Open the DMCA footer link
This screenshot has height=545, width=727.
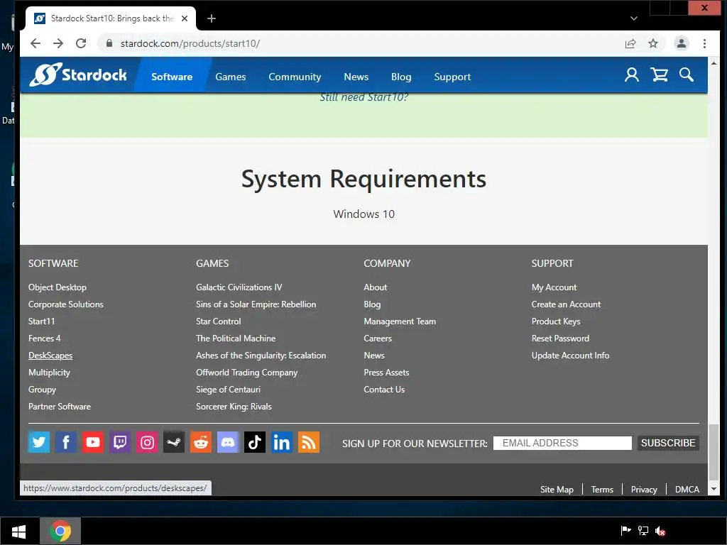point(687,490)
